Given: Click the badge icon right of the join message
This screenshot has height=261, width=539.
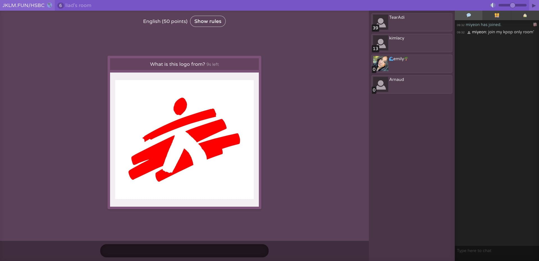Looking at the screenshot, I should [x=535, y=25].
